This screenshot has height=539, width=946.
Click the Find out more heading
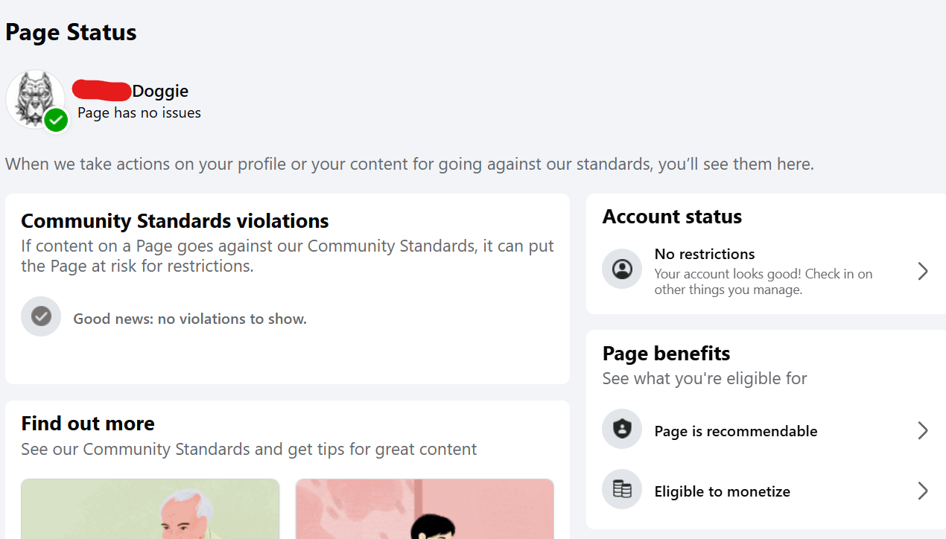click(x=88, y=424)
